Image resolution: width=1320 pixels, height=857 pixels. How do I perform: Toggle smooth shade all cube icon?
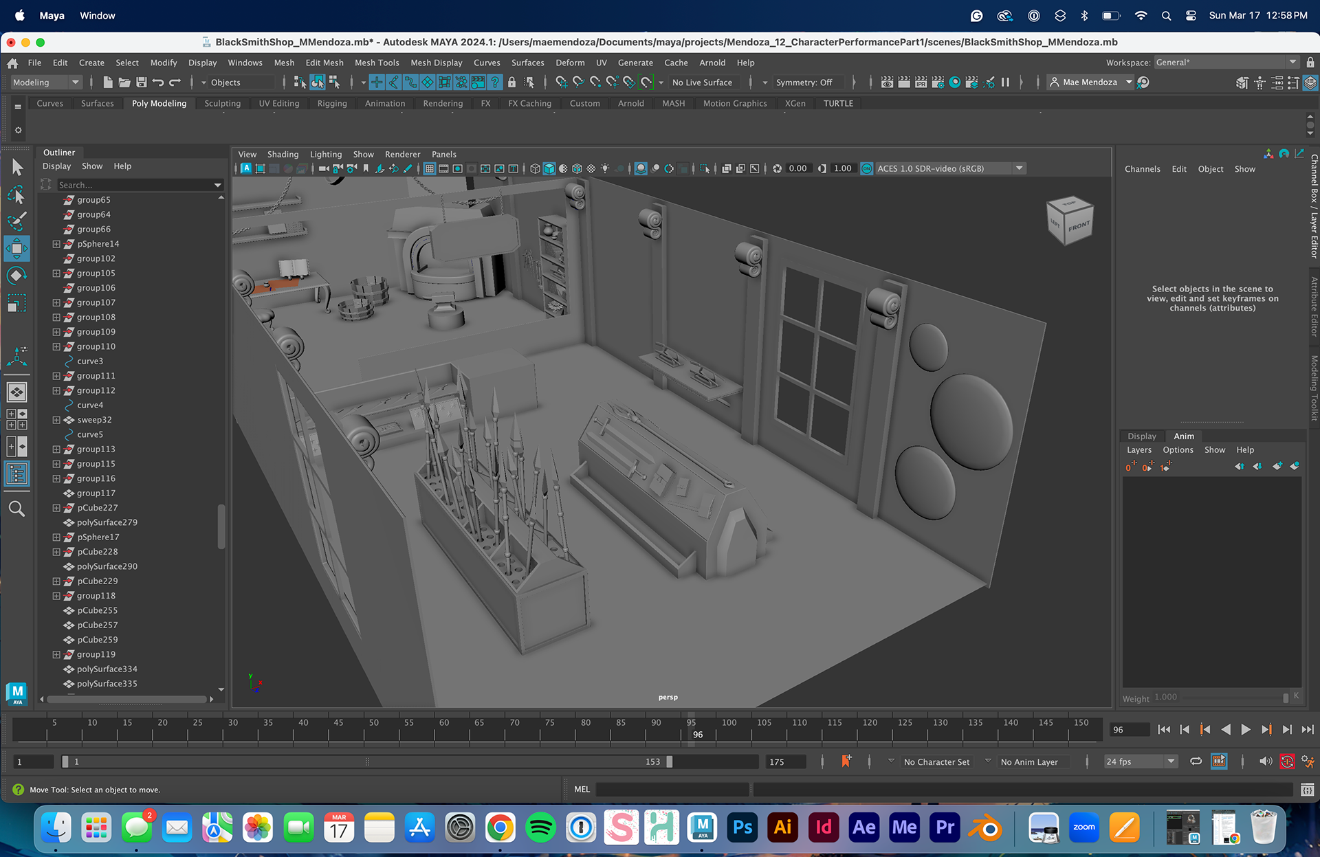click(549, 168)
